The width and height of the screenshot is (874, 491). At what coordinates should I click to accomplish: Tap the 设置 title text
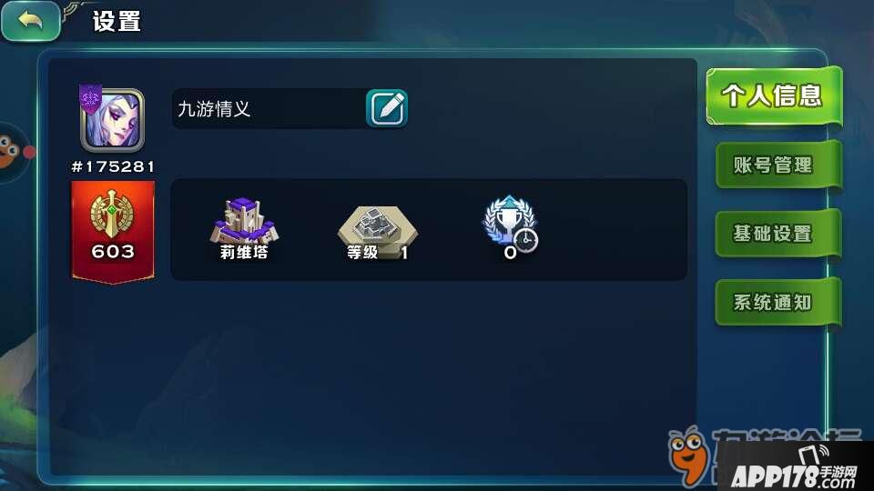(117, 22)
